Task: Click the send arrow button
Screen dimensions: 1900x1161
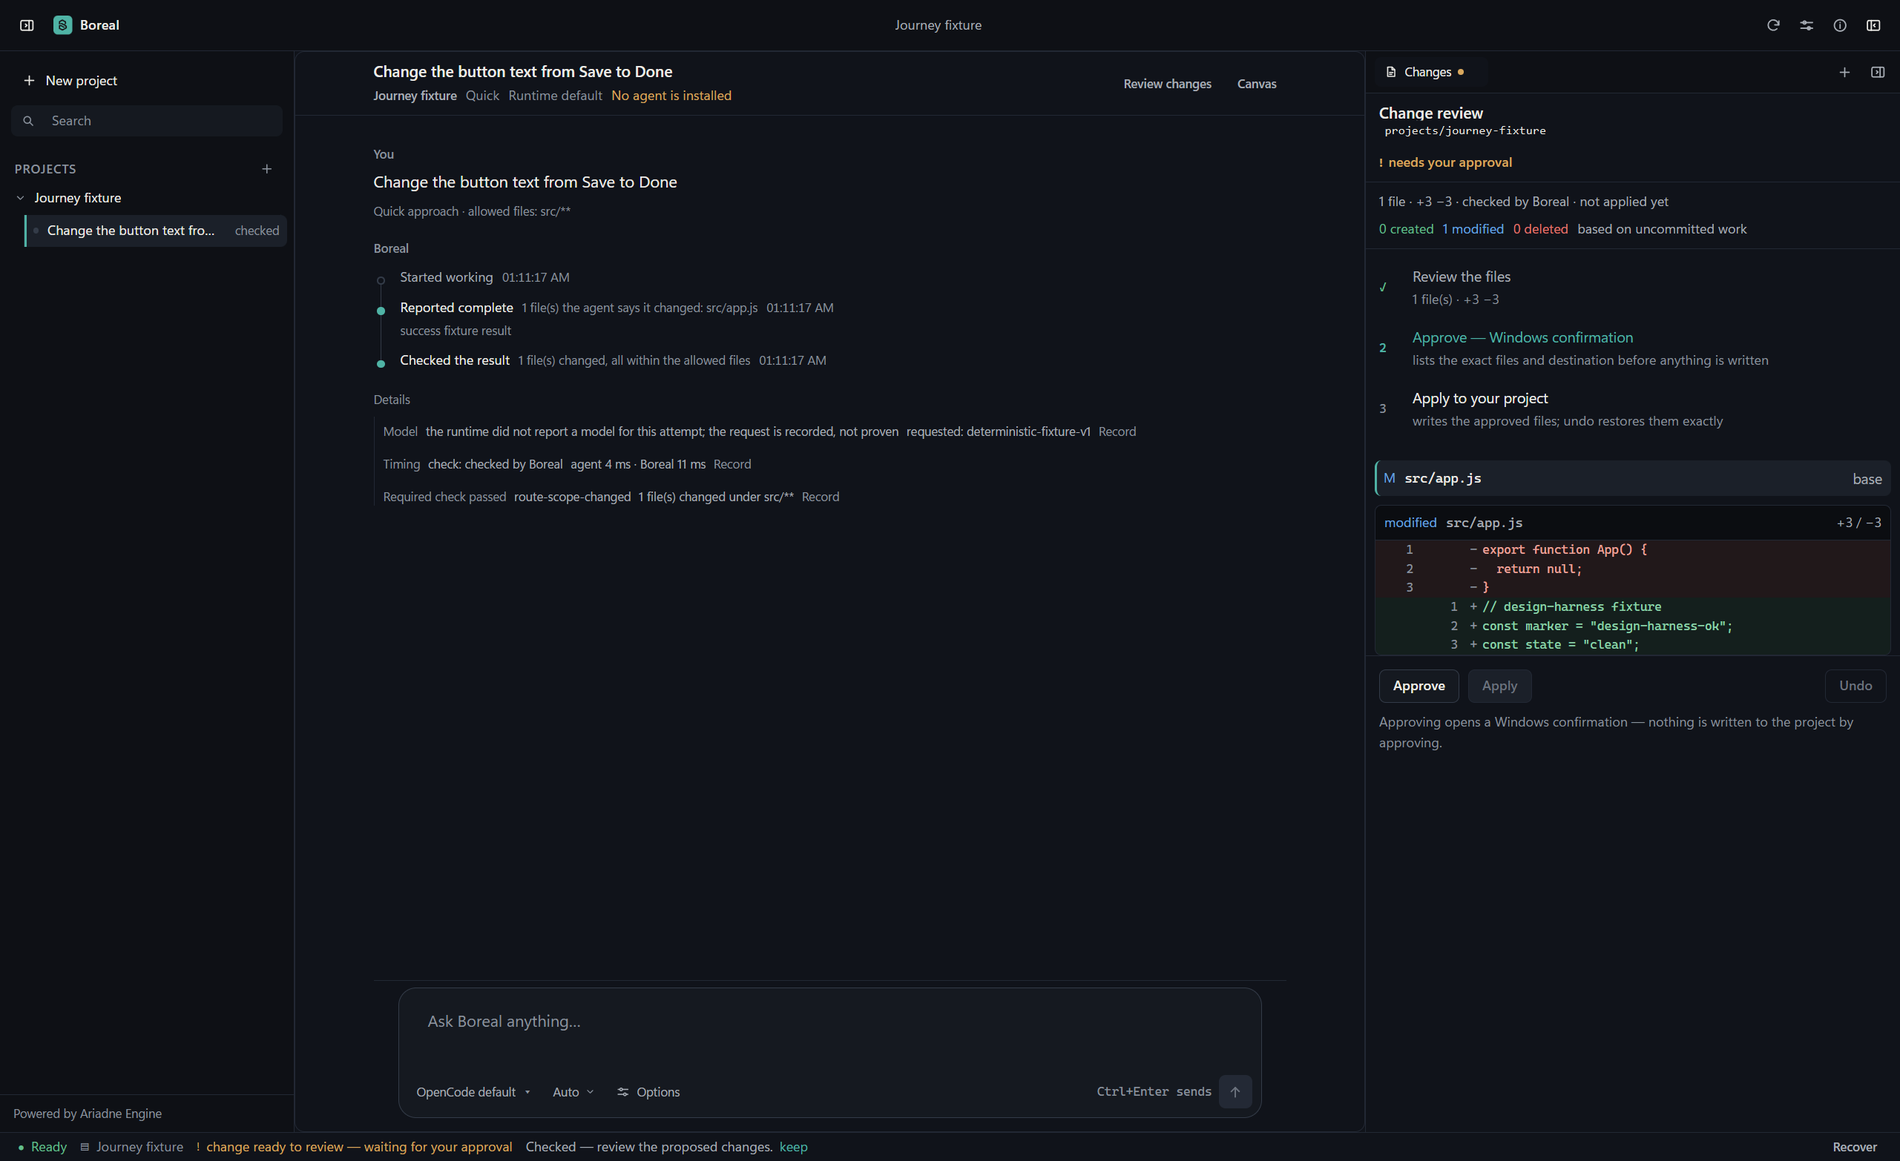Action: point(1235,1091)
